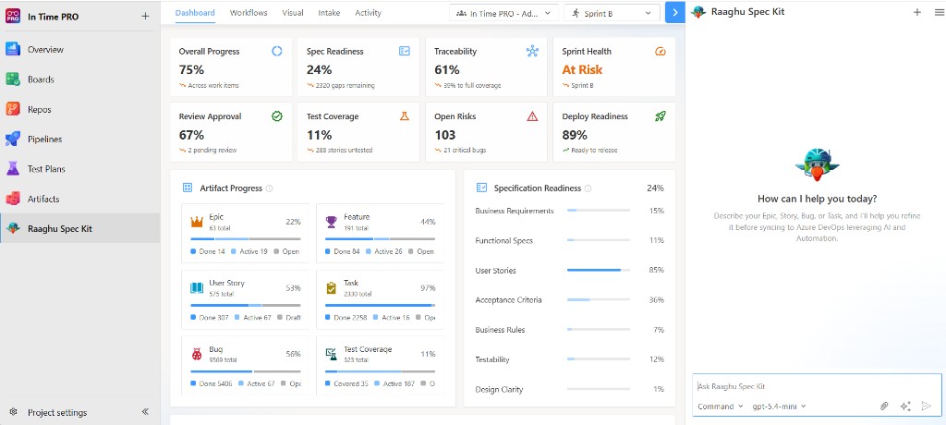Click the Ask Raaghu Spec Kit input

point(817,386)
